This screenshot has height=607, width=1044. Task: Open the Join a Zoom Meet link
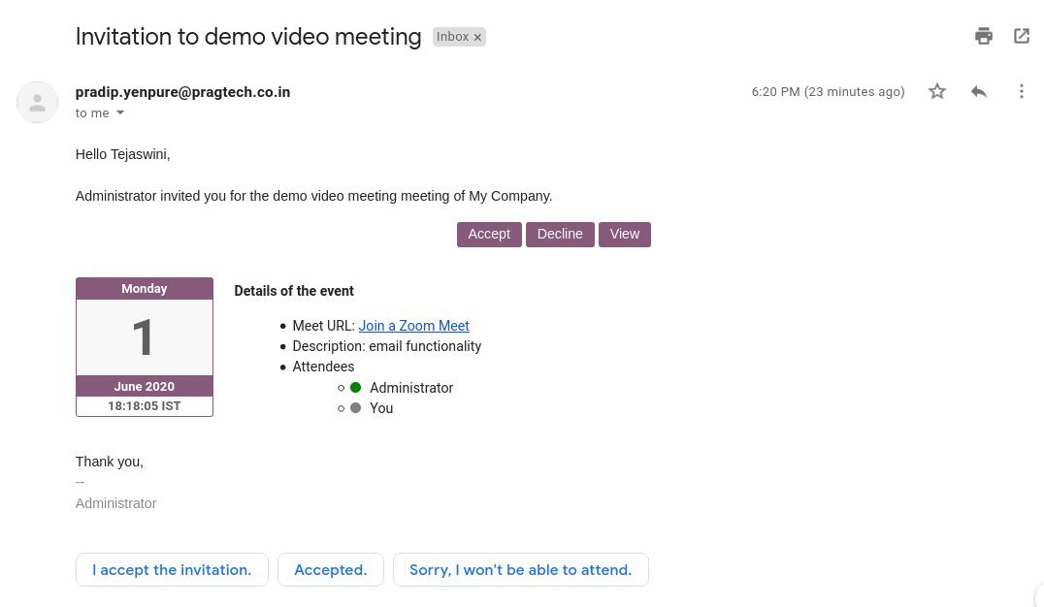coord(413,326)
